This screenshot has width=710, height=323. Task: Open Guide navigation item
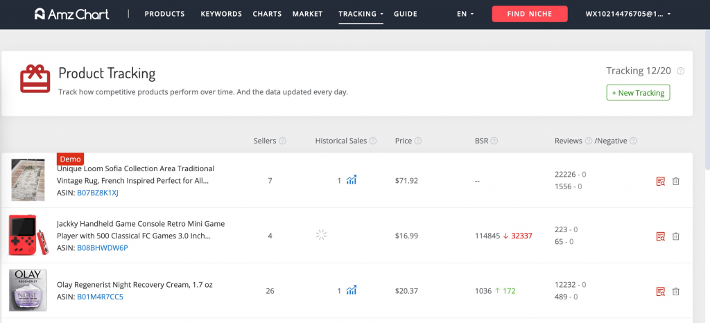tap(405, 14)
